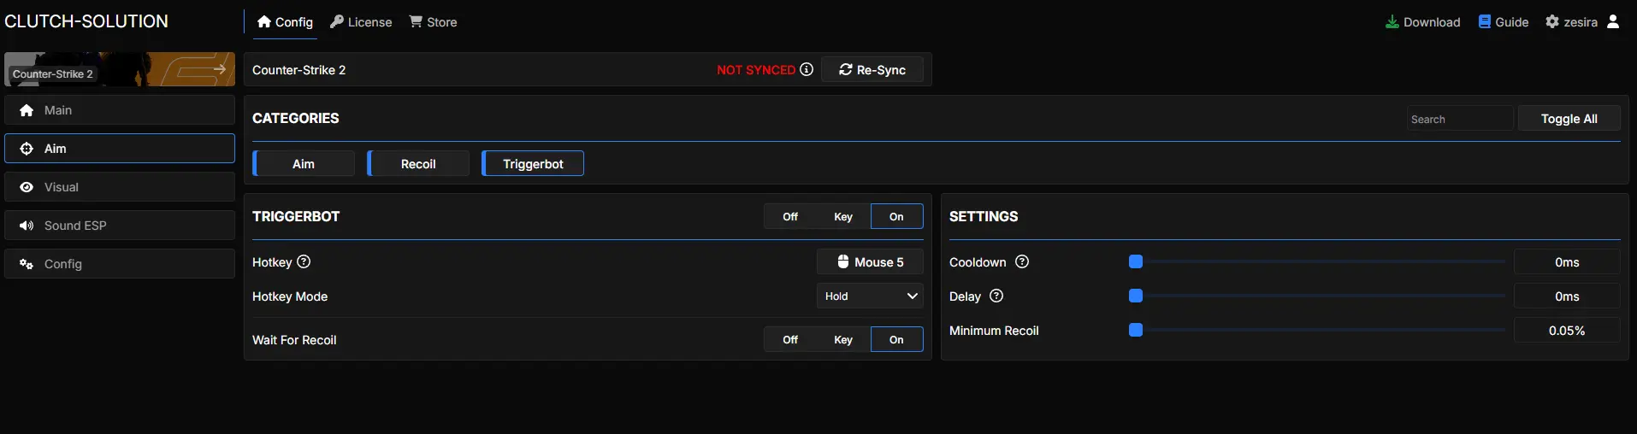Click the help icon next to Hotkey
The width and height of the screenshot is (1637, 434).
point(304,262)
